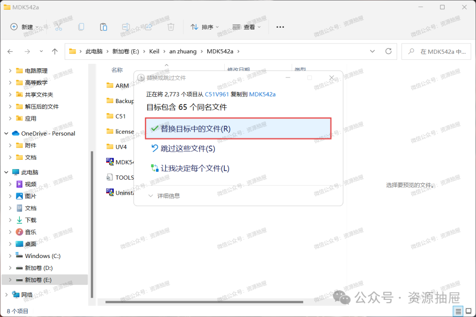Collapse the 此电脑 tree node
This screenshot has height=317, width=476.
[6, 172]
